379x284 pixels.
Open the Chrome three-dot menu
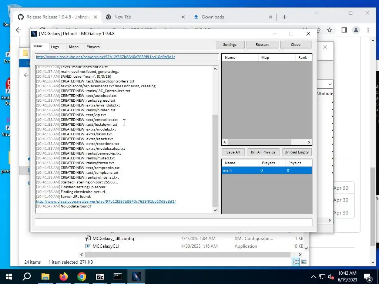coord(368,30)
